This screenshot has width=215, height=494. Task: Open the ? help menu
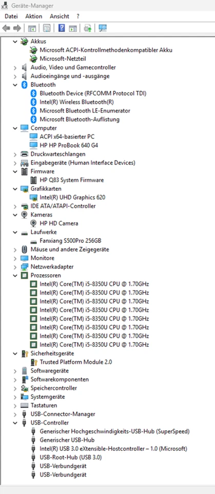tap(78, 16)
